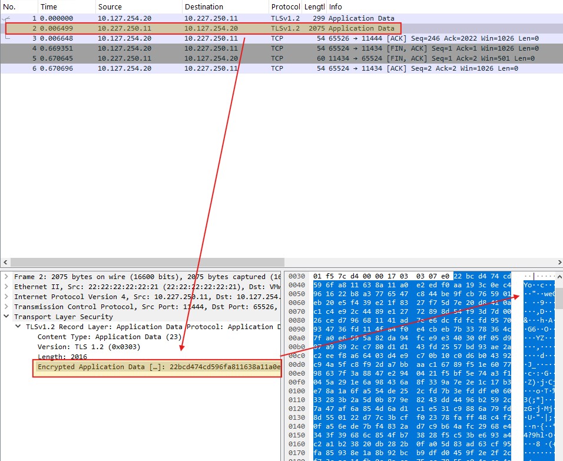Image resolution: width=563 pixels, height=461 pixels.
Task: Sort packets by the Time column header
Action: (67, 6)
